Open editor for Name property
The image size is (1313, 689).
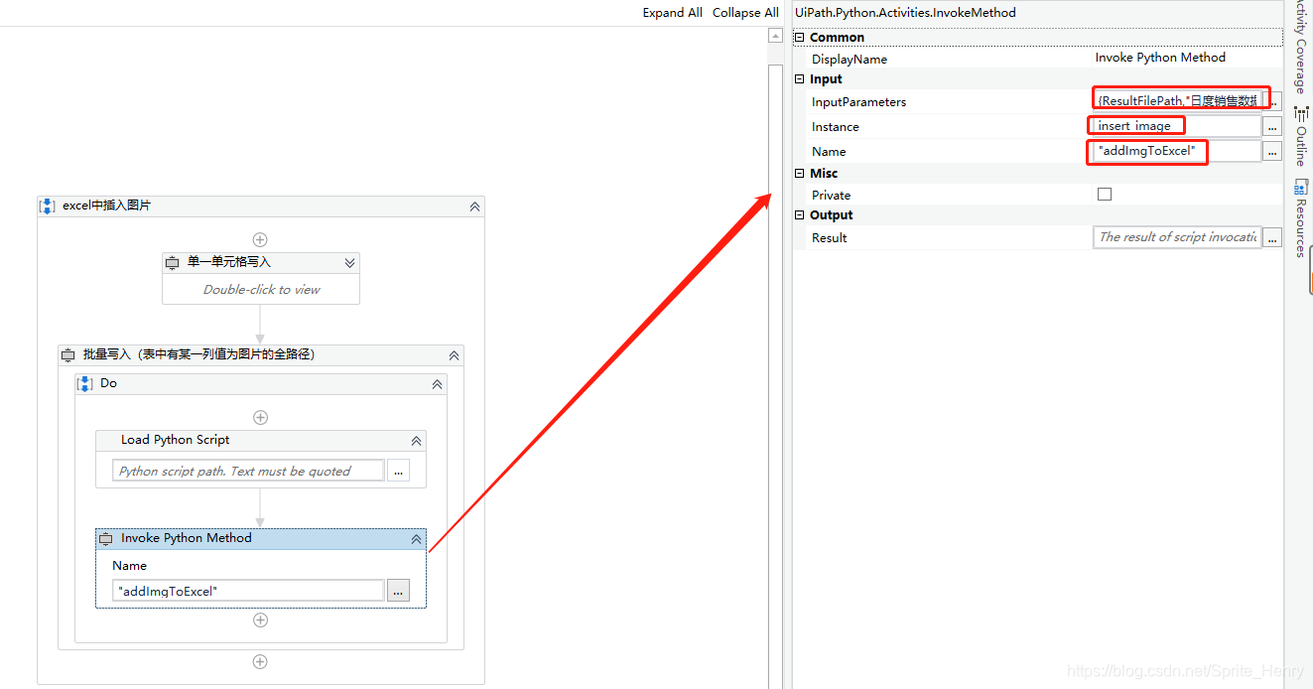pyautogui.click(x=1272, y=151)
